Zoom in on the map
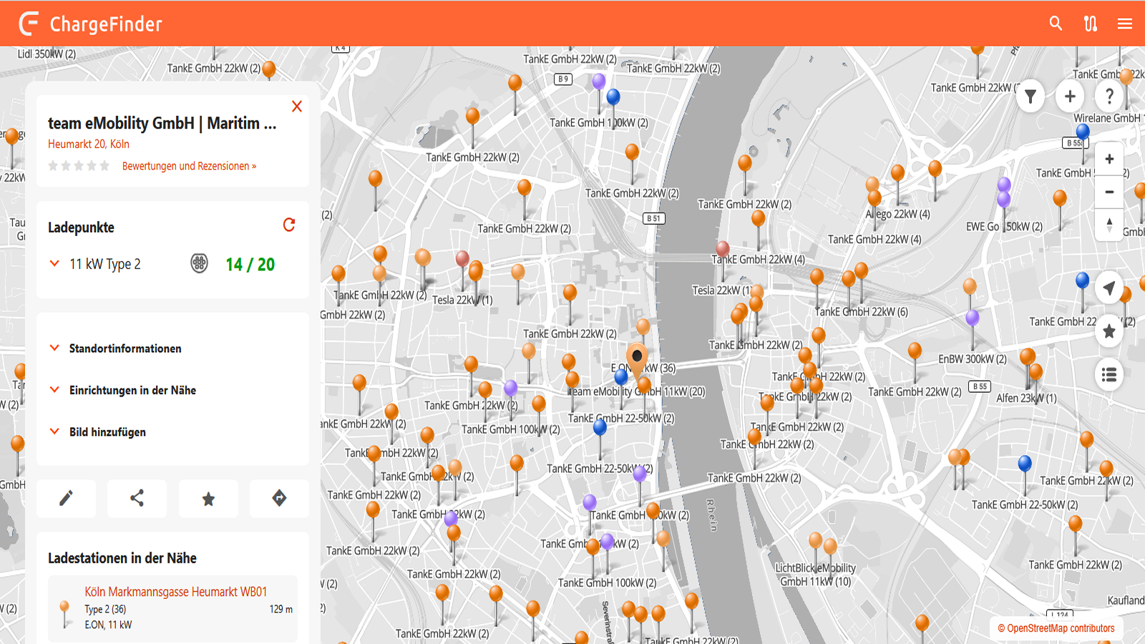1145x644 pixels. (1109, 159)
